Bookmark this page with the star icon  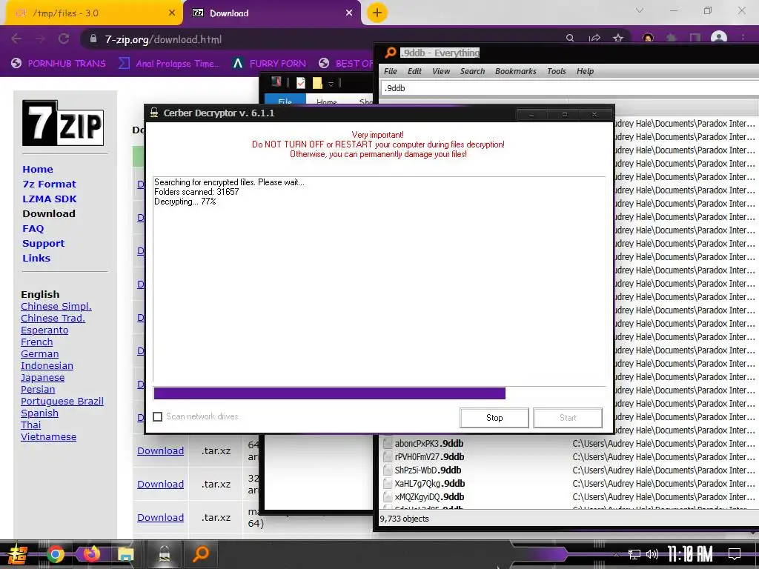(618, 38)
